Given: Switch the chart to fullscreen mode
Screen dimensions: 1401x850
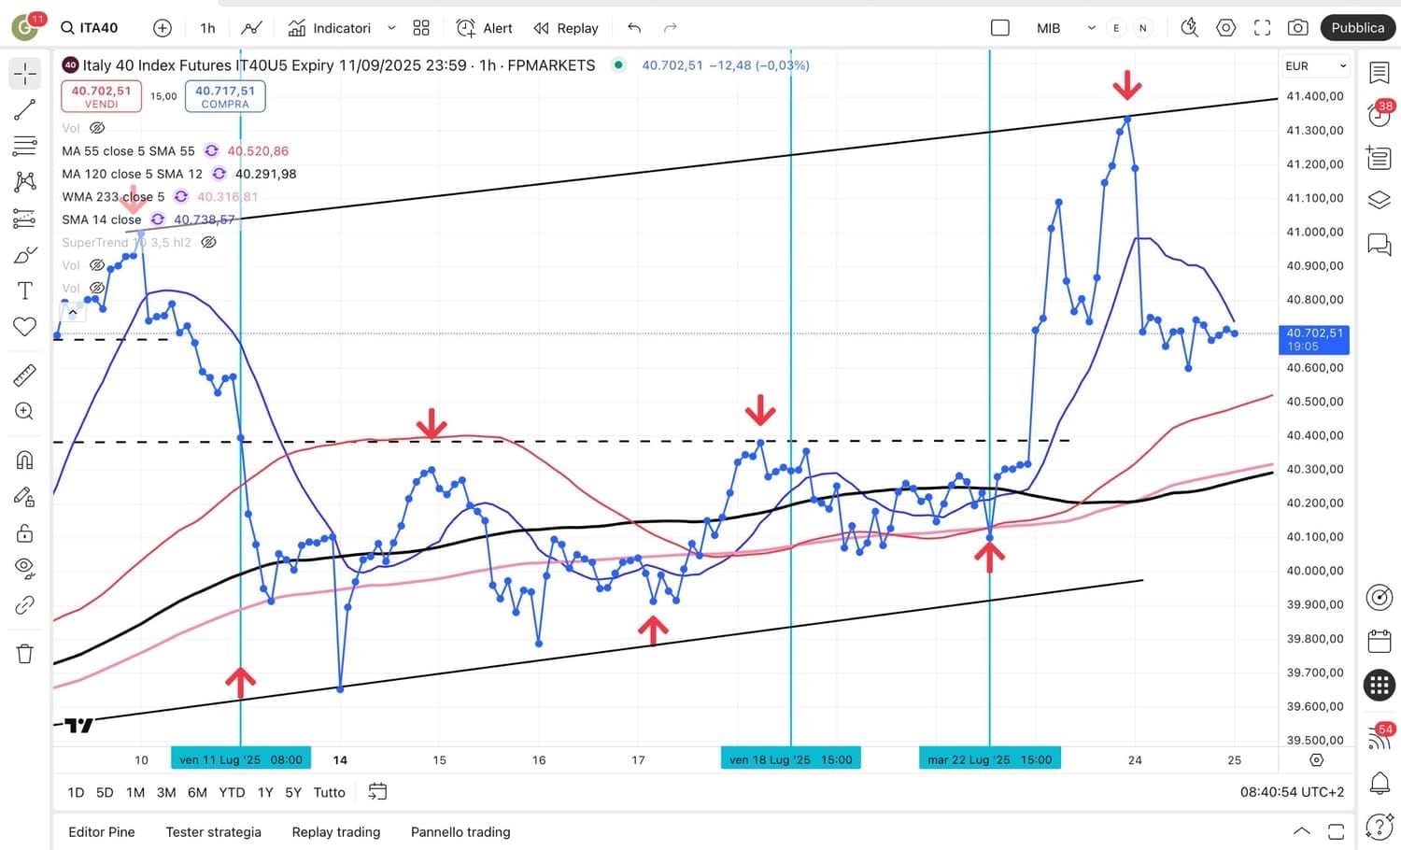Looking at the screenshot, I should [x=1262, y=28].
